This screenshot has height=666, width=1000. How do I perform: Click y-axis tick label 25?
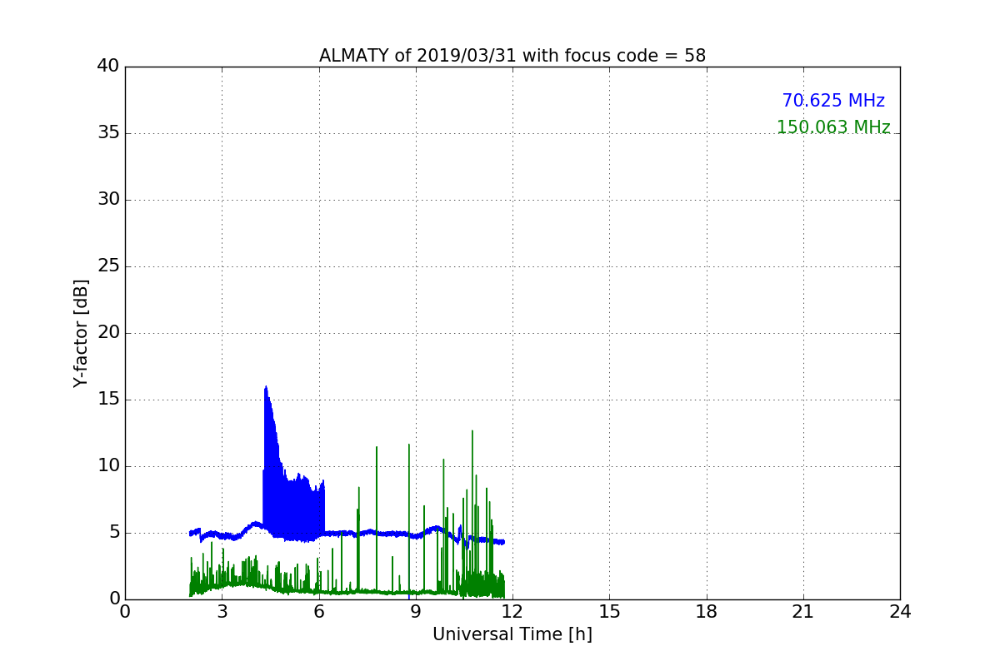click(108, 266)
